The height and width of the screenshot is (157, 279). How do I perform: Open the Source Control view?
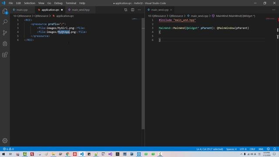click(5, 33)
